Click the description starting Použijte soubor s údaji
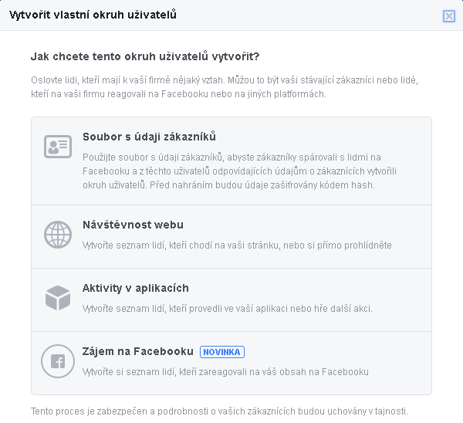 [239, 171]
